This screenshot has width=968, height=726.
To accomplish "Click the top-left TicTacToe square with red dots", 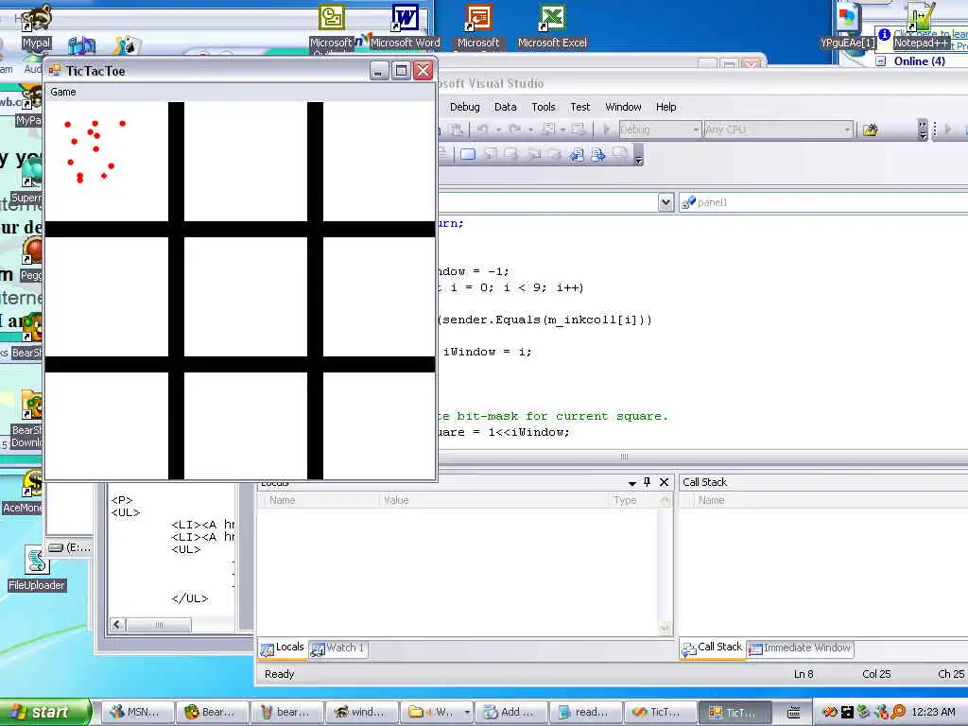I will click(106, 162).
